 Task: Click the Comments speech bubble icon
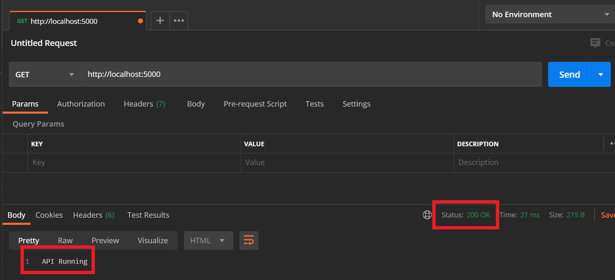[595, 43]
